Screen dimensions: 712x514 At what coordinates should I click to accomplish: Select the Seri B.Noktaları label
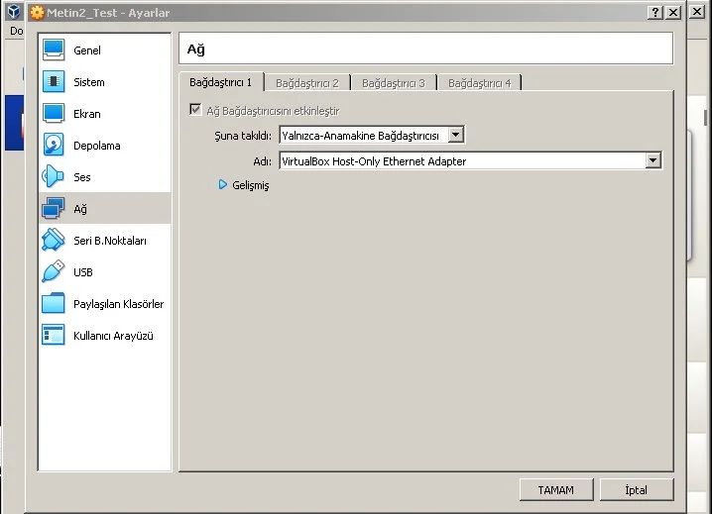click(x=110, y=241)
